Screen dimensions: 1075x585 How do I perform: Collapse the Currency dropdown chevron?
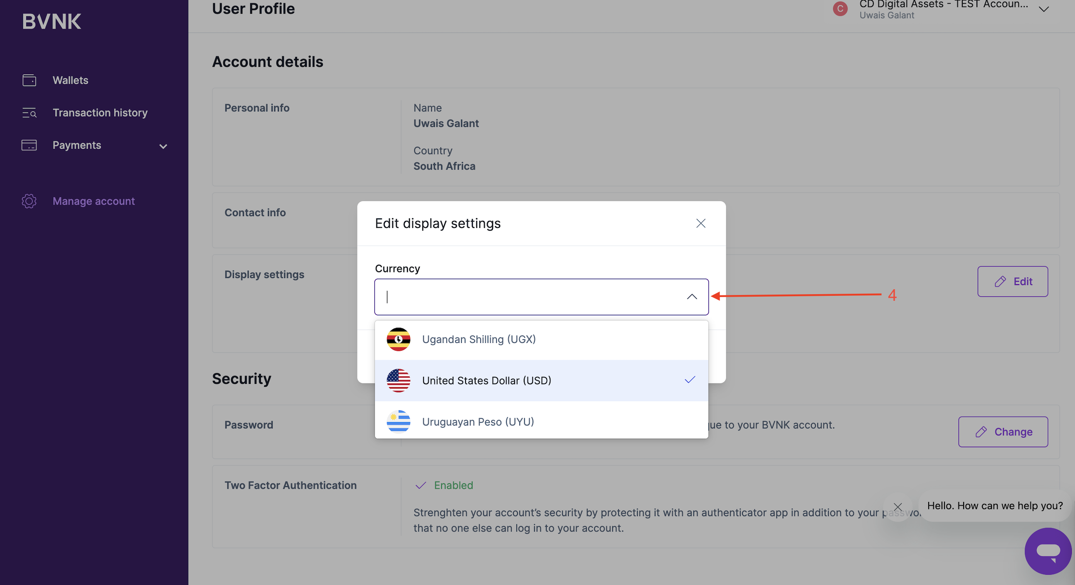click(x=692, y=297)
